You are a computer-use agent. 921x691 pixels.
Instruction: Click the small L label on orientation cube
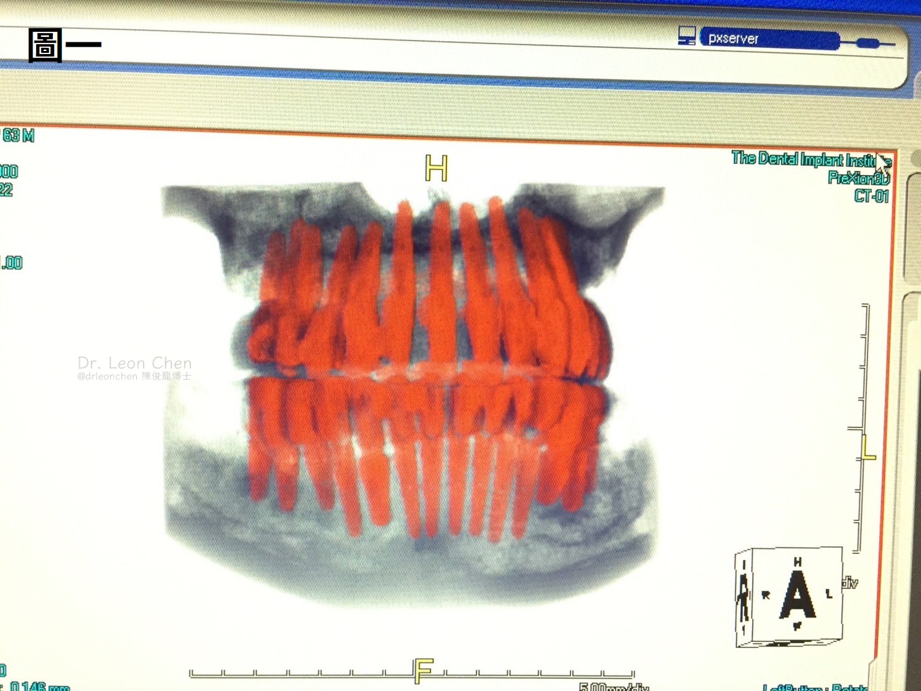(x=829, y=594)
